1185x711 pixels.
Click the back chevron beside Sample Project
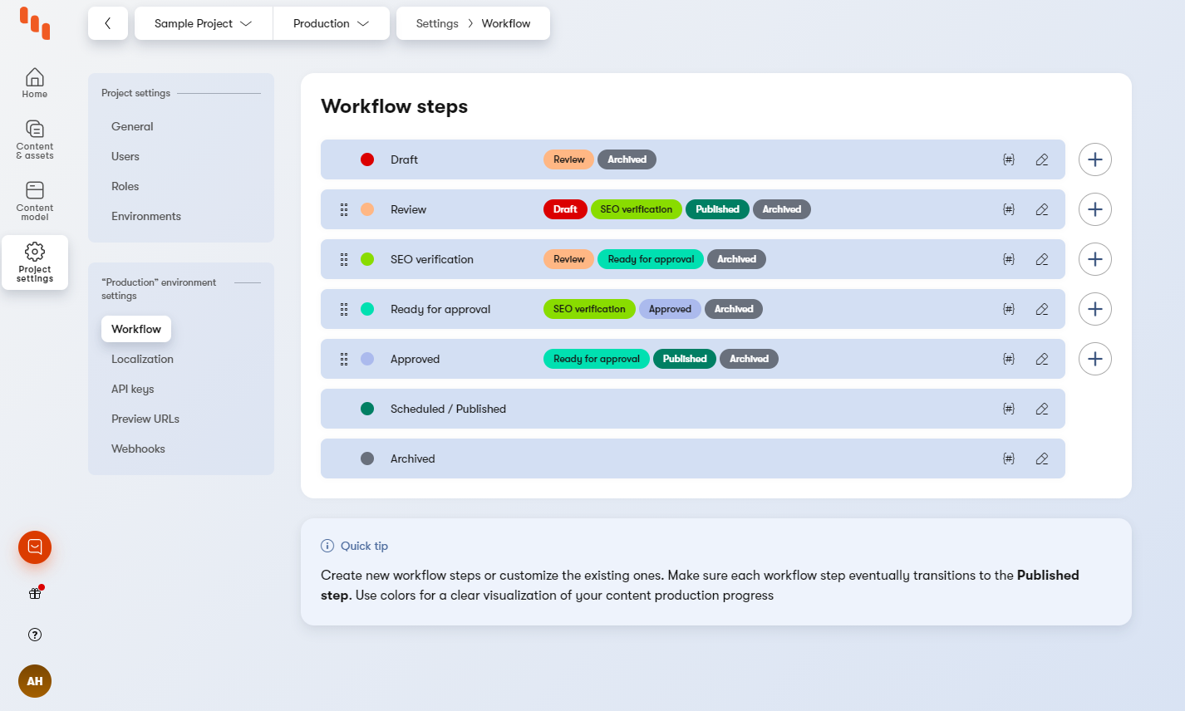pos(108,23)
